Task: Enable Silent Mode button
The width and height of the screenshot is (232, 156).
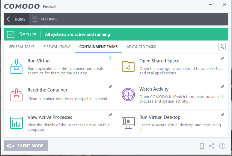Action: pos(26,146)
